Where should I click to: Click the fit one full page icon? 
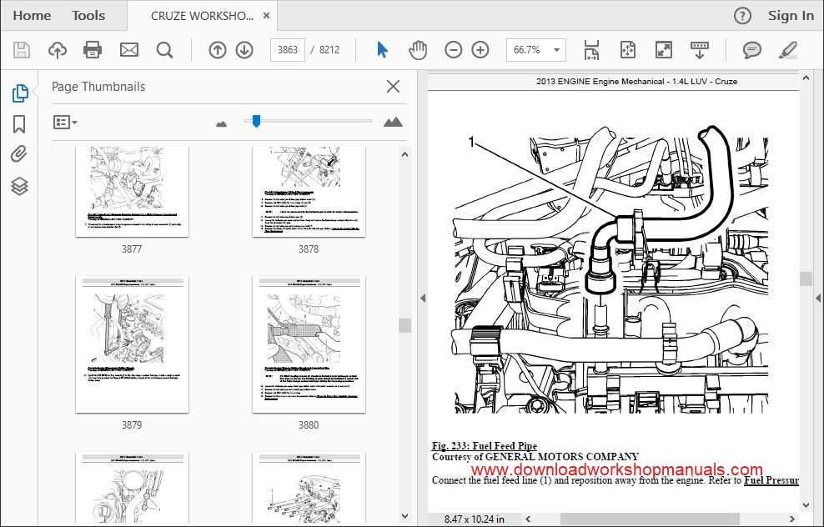coord(628,50)
